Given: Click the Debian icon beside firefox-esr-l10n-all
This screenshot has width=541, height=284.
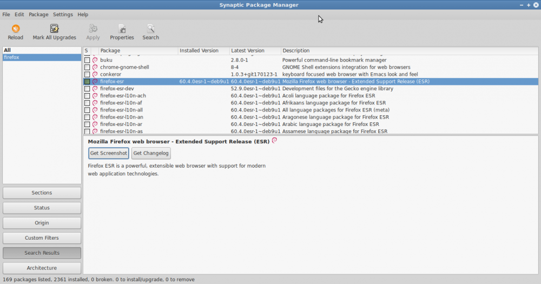Looking at the screenshot, I should click(x=95, y=110).
